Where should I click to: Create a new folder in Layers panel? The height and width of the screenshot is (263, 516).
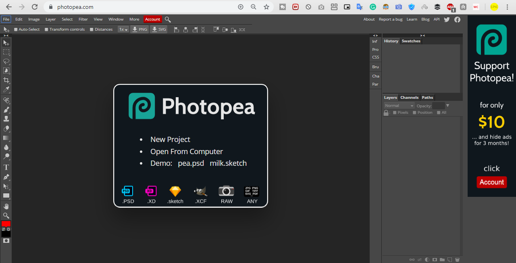point(442,259)
